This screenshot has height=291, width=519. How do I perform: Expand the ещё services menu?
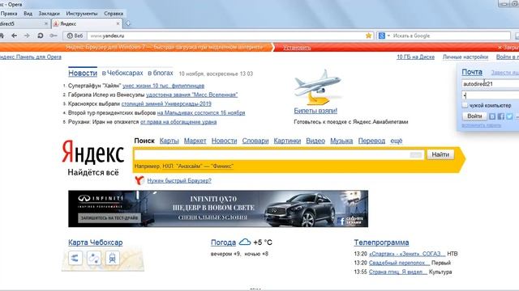coord(397,141)
